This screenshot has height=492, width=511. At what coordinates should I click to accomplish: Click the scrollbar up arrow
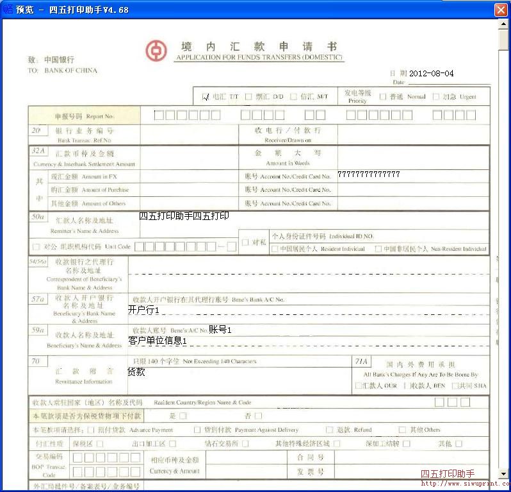(503, 24)
